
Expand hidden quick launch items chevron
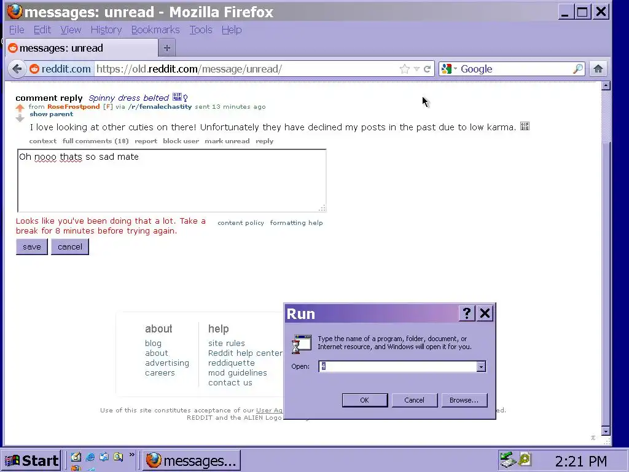[x=131, y=455]
